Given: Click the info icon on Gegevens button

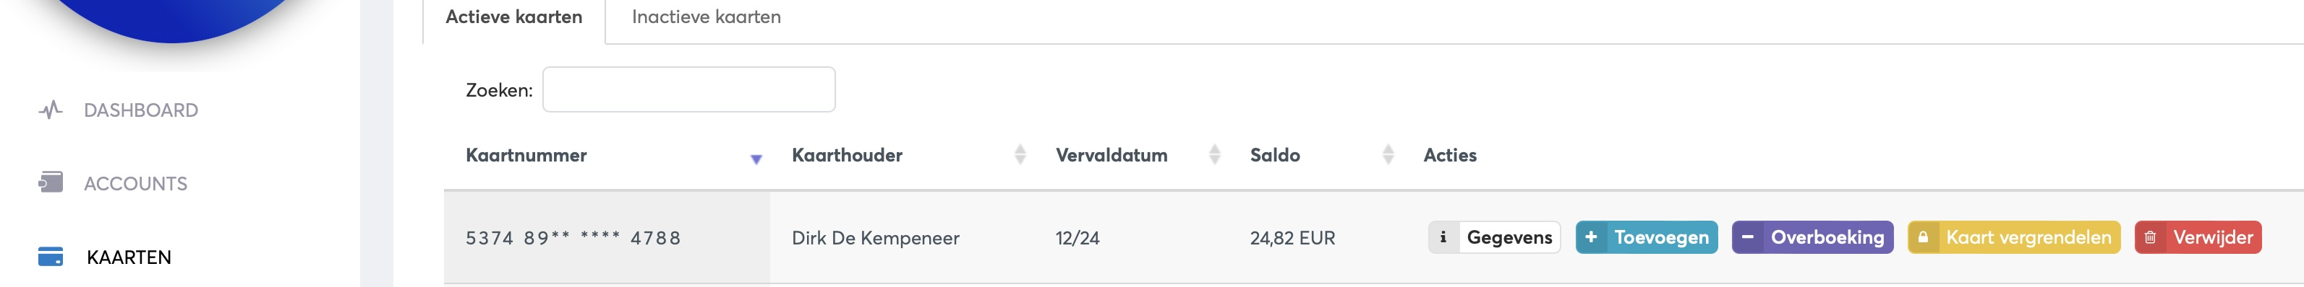Looking at the screenshot, I should pos(1443,237).
